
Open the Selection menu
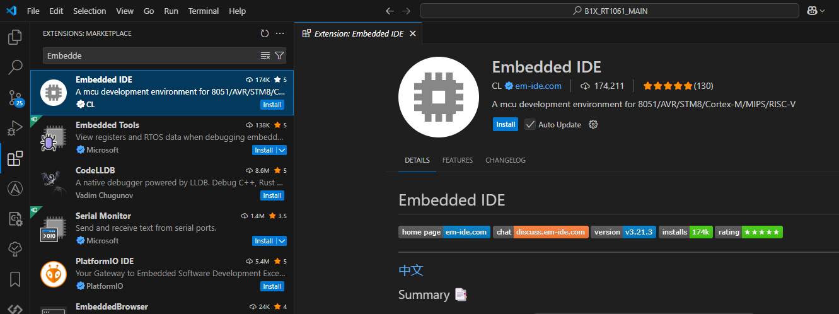click(90, 11)
